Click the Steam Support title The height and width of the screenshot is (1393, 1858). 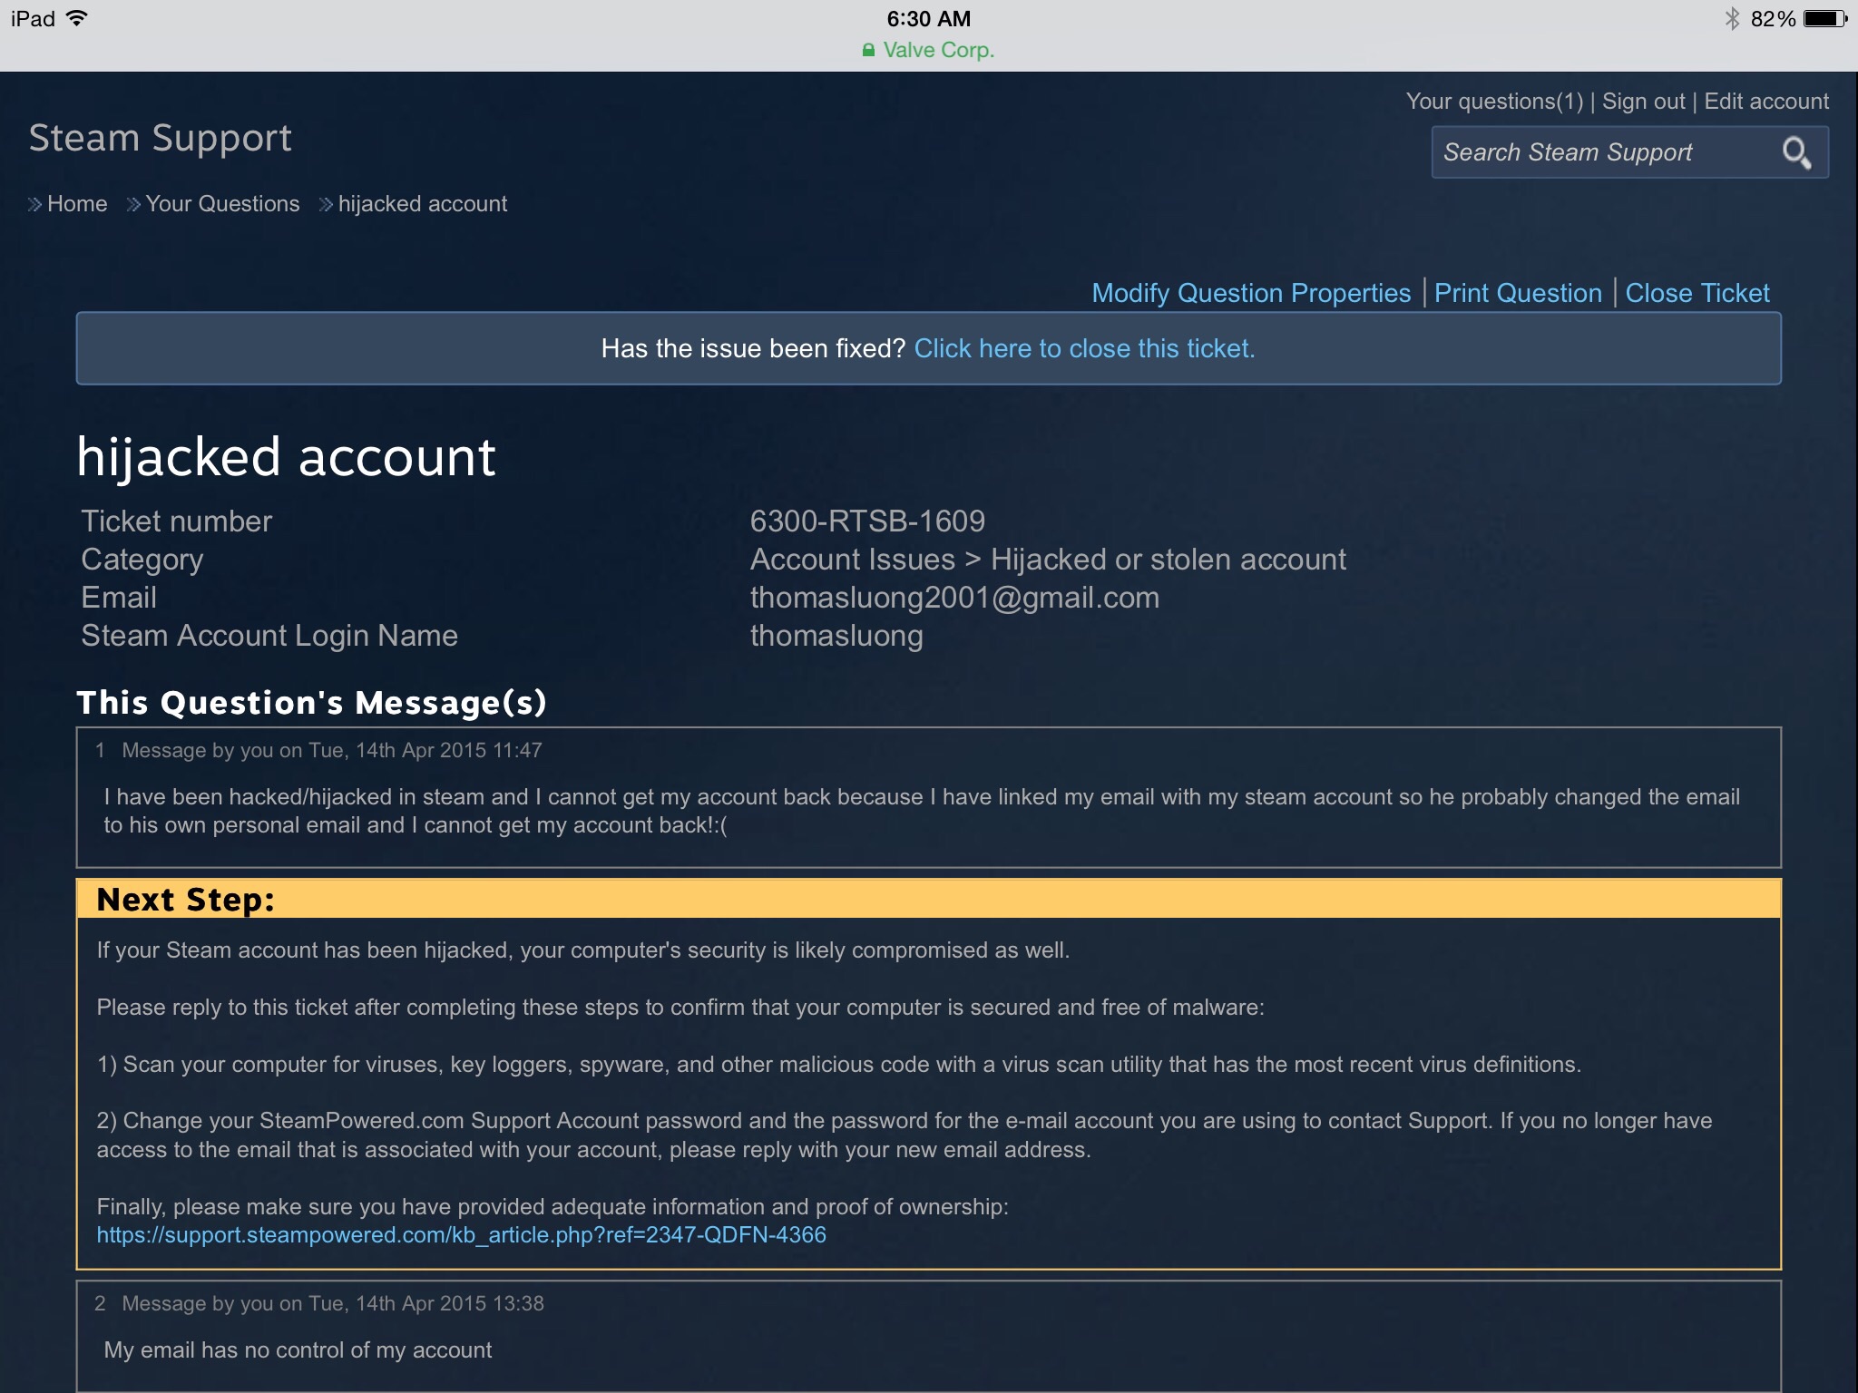pos(160,138)
